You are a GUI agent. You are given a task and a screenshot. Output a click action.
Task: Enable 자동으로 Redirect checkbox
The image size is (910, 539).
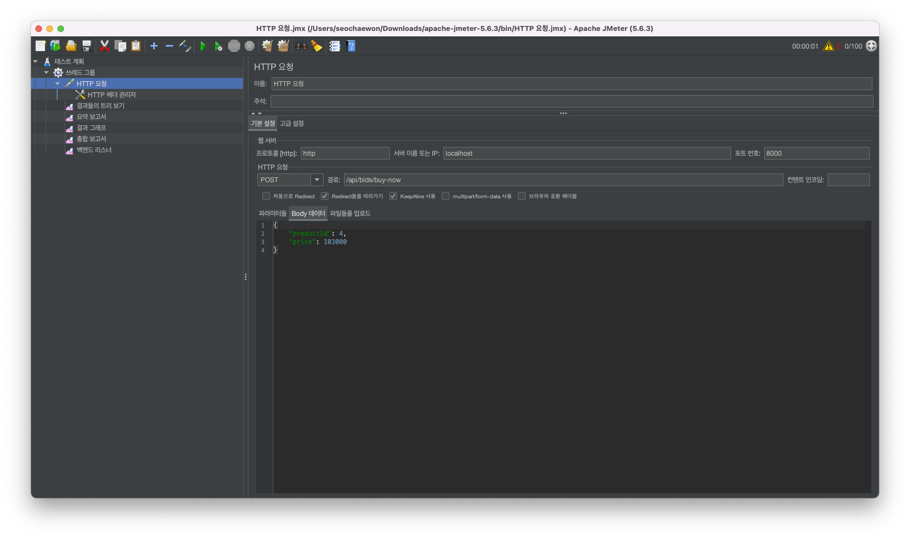coord(266,196)
